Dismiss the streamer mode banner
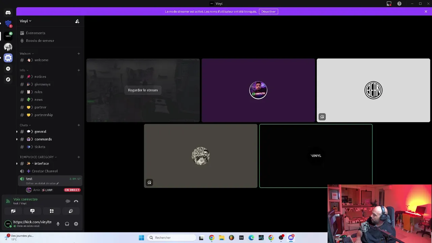The height and width of the screenshot is (243, 432). [x=426, y=11]
